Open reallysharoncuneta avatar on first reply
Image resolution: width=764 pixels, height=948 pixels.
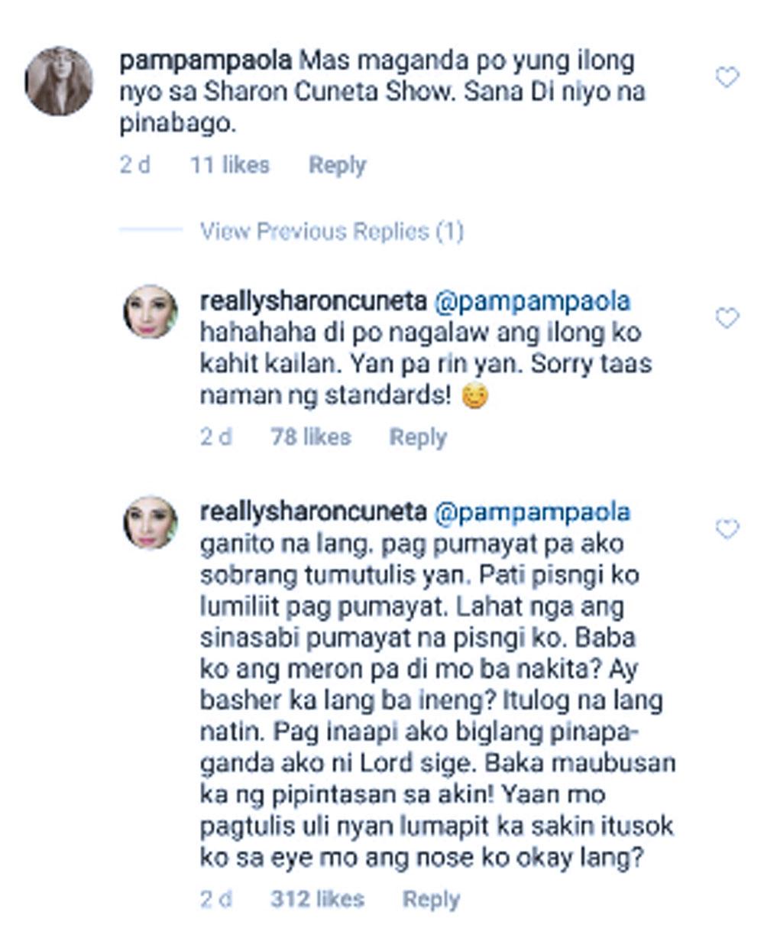(151, 312)
